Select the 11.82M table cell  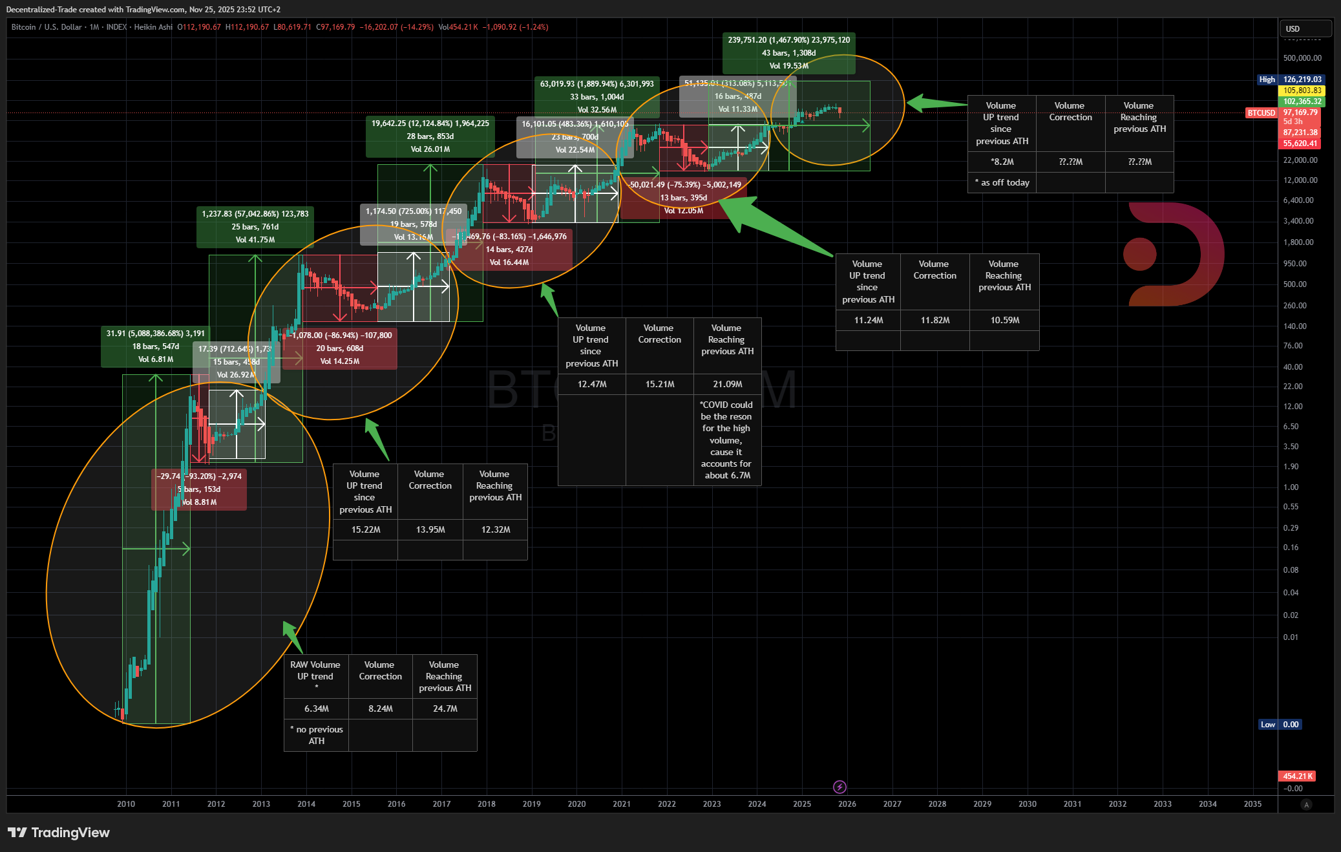click(x=935, y=321)
